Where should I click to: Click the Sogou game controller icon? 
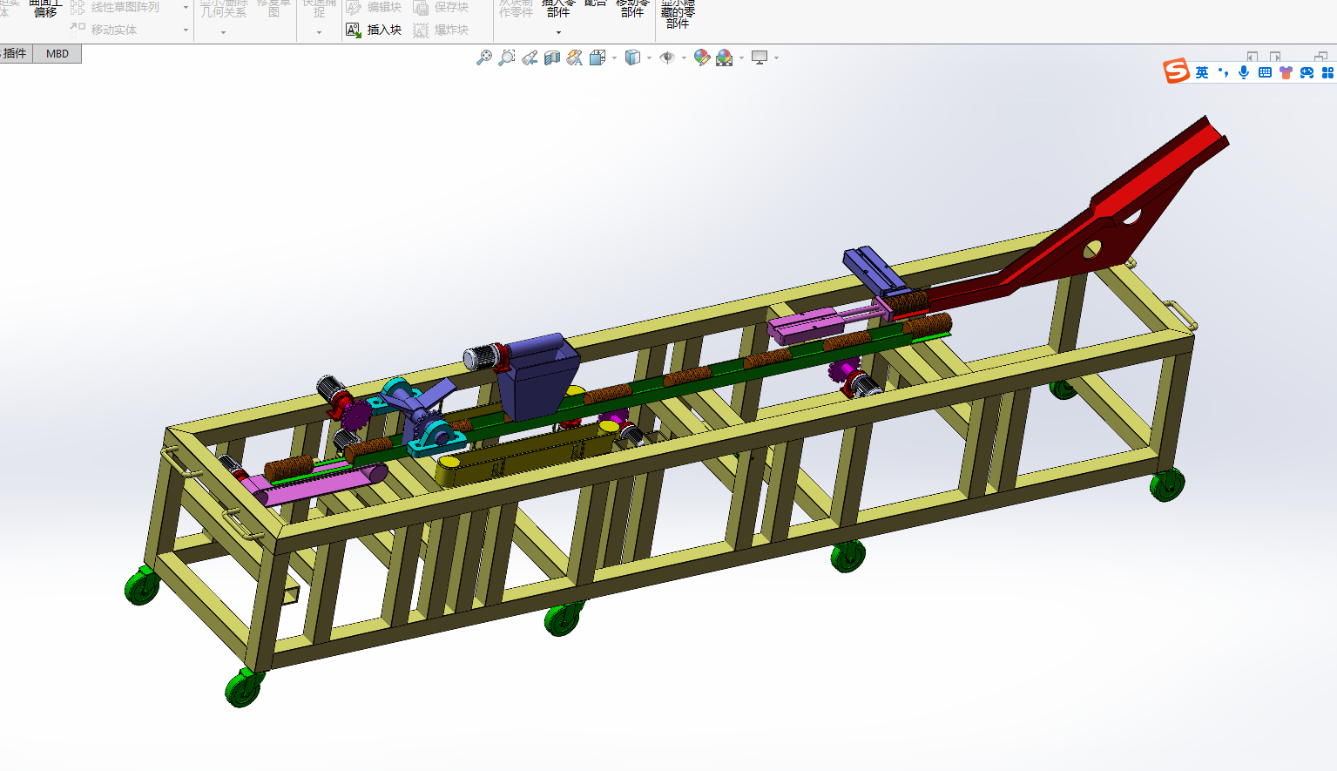(x=1307, y=72)
